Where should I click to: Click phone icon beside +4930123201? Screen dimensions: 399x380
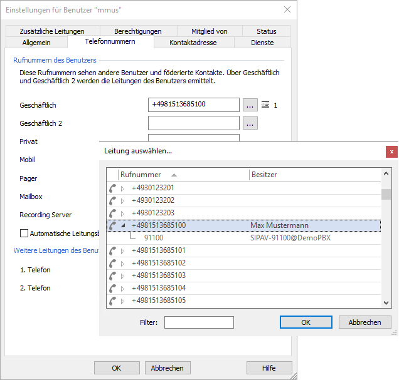pos(112,188)
